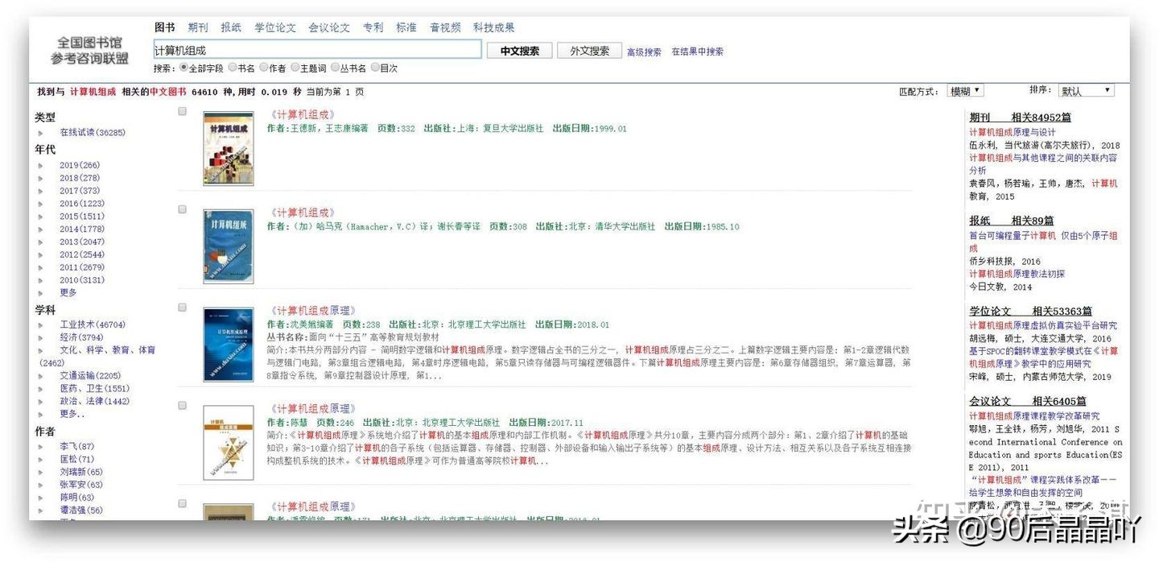Open the 排序 默认 dropdown
The width and height of the screenshot is (1159, 562).
[1086, 90]
